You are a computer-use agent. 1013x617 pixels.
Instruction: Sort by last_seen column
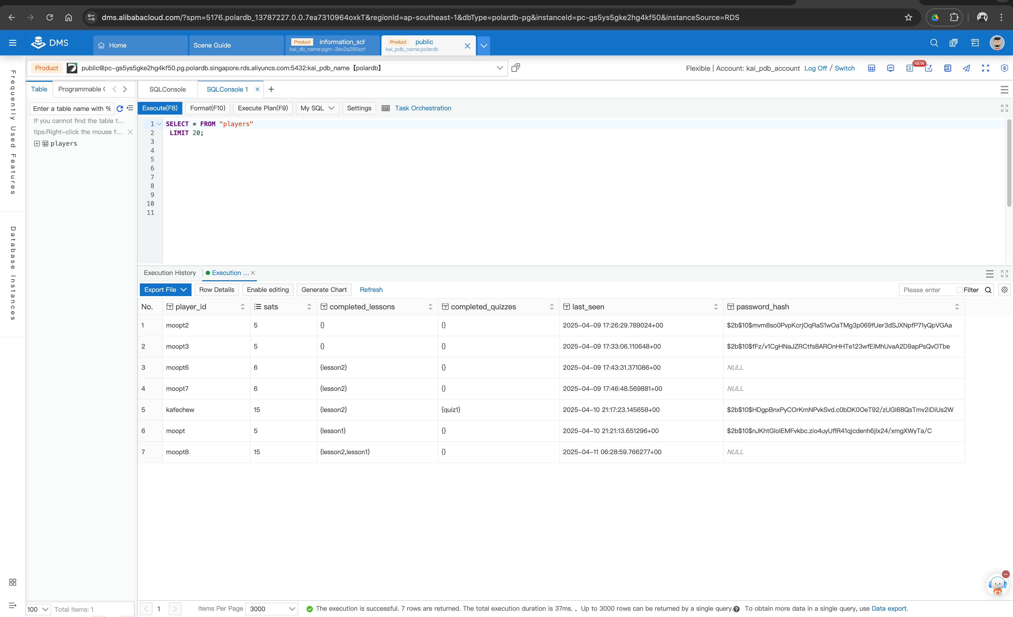coord(716,307)
